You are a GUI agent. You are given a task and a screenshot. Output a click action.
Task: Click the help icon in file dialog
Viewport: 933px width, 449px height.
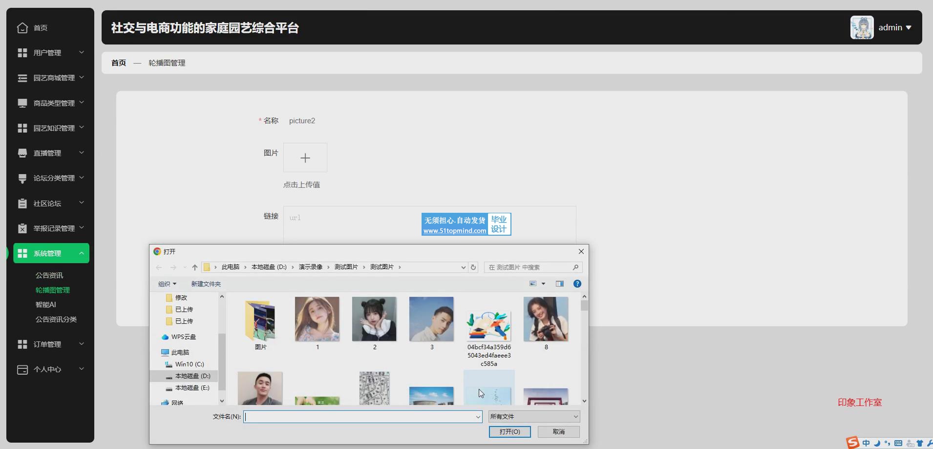pos(577,284)
